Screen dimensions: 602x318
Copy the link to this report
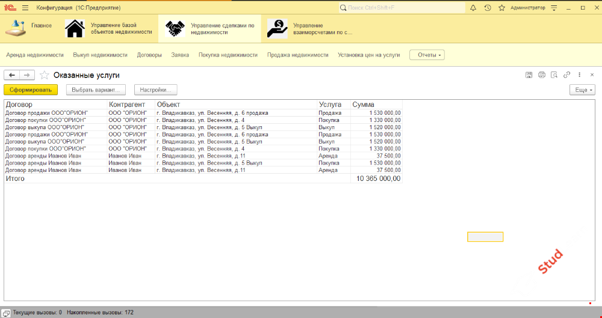566,75
